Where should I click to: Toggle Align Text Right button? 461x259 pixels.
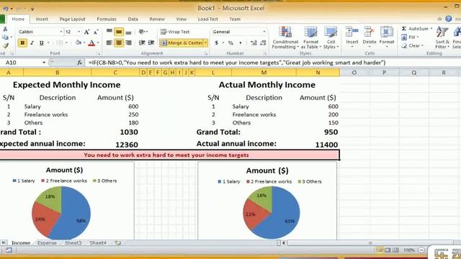pyautogui.click(x=128, y=43)
